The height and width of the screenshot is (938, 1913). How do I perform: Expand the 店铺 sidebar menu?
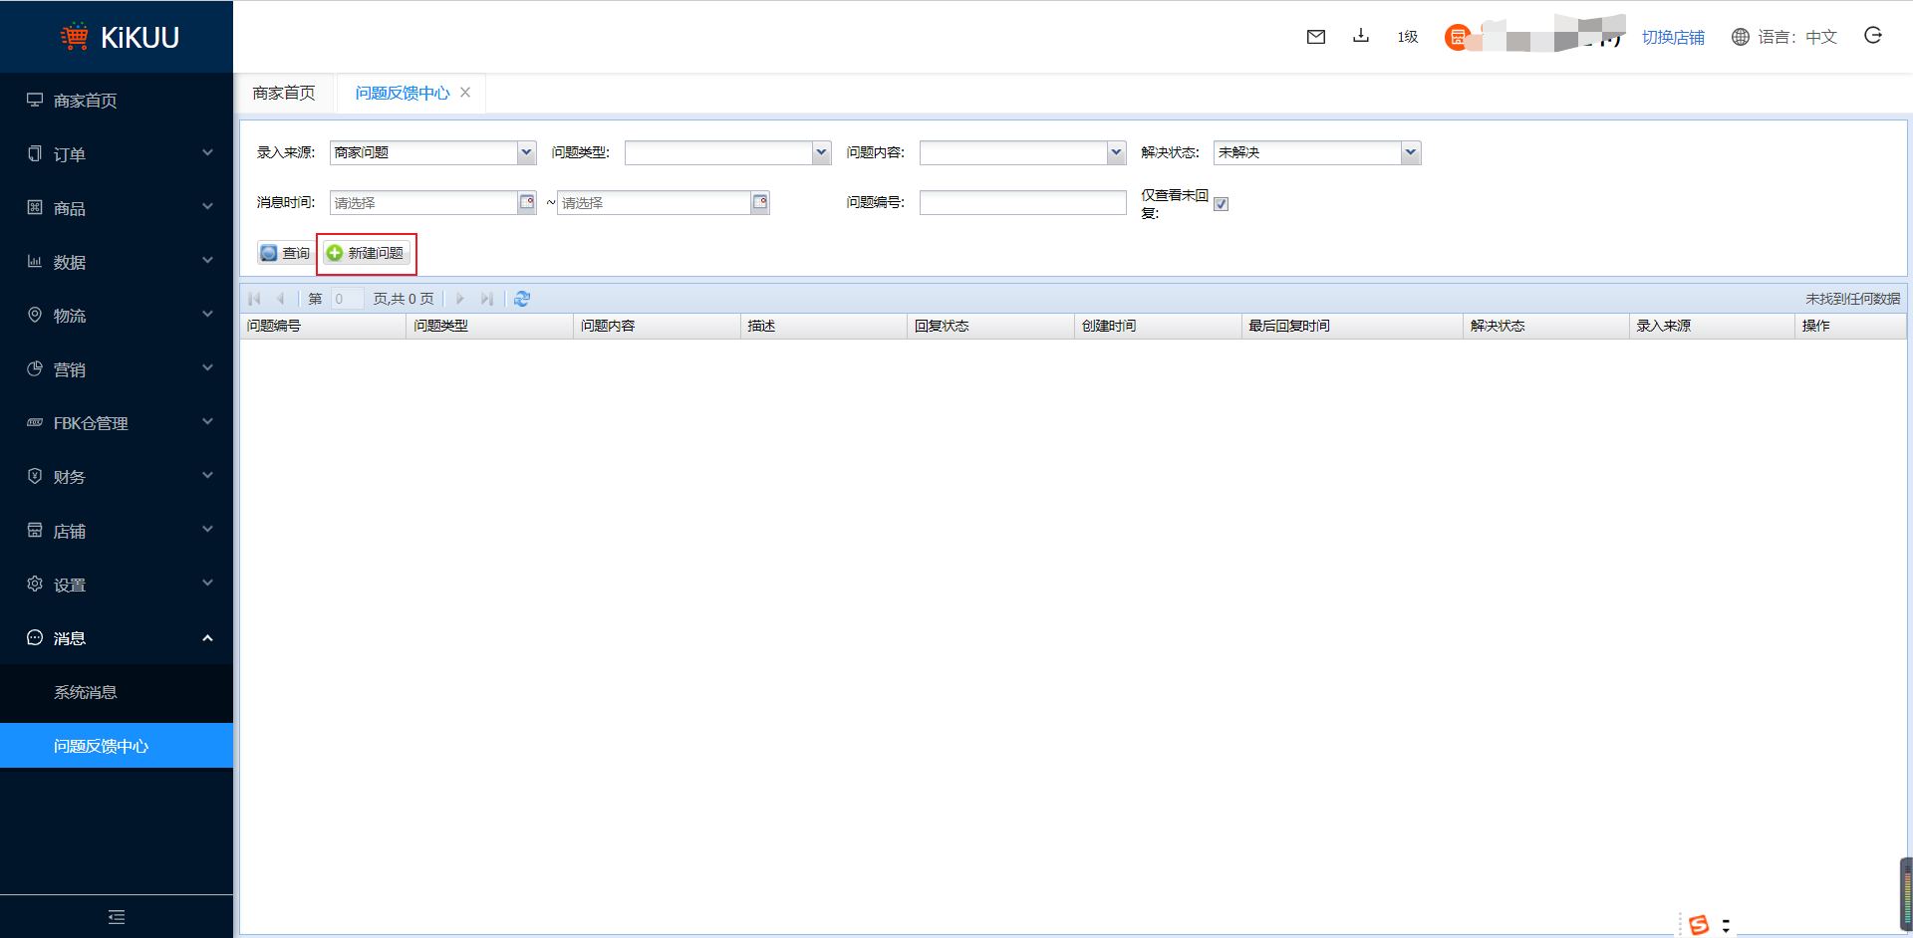tap(117, 530)
